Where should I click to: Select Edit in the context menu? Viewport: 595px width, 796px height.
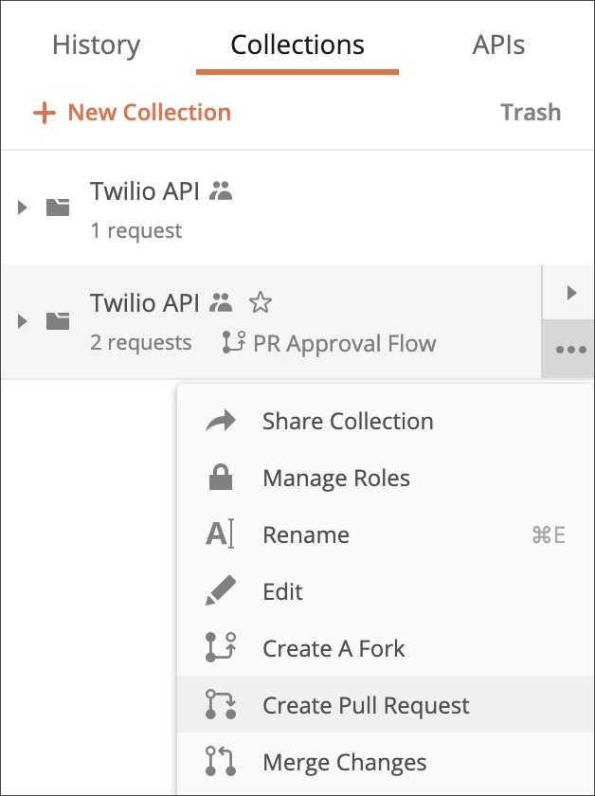(386, 592)
